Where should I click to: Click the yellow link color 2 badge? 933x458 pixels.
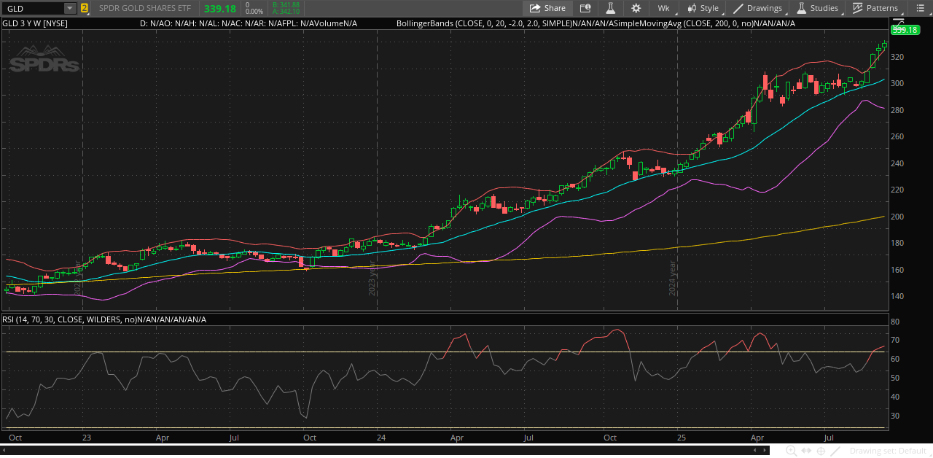(x=85, y=8)
